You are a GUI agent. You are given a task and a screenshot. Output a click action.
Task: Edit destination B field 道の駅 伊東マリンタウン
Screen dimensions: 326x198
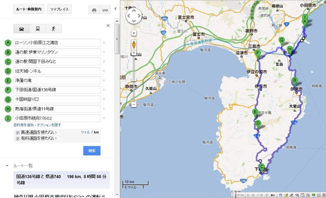pyautogui.click(x=57, y=52)
